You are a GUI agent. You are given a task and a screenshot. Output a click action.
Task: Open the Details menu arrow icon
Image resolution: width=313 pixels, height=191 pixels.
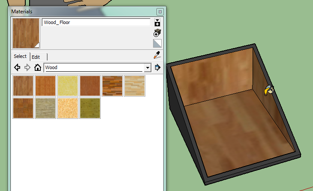click(x=157, y=67)
